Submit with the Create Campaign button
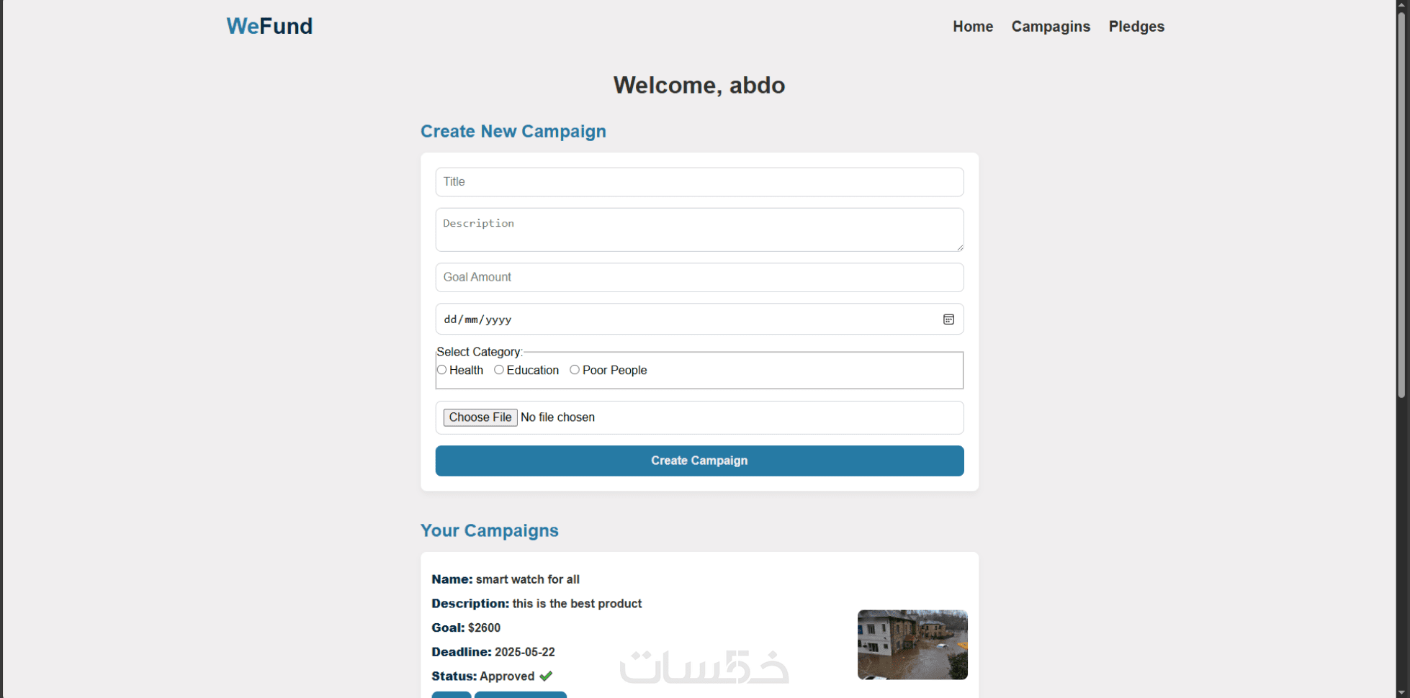The image size is (1410, 698). point(699,461)
